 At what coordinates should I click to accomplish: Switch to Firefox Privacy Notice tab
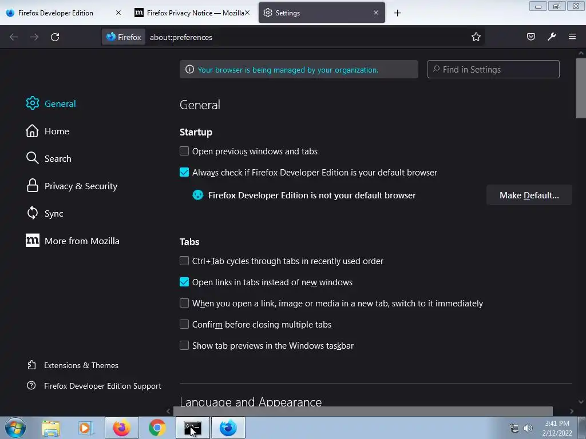click(x=191, y=13)
